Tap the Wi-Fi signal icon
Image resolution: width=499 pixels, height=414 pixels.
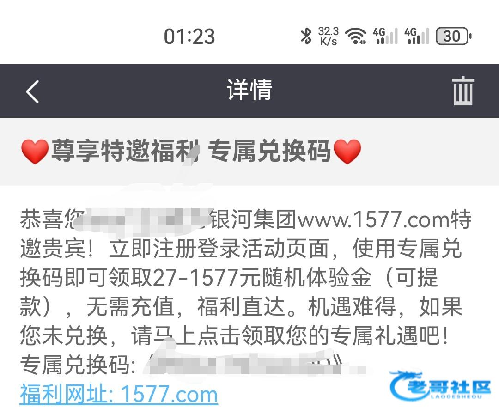[355, 36]
